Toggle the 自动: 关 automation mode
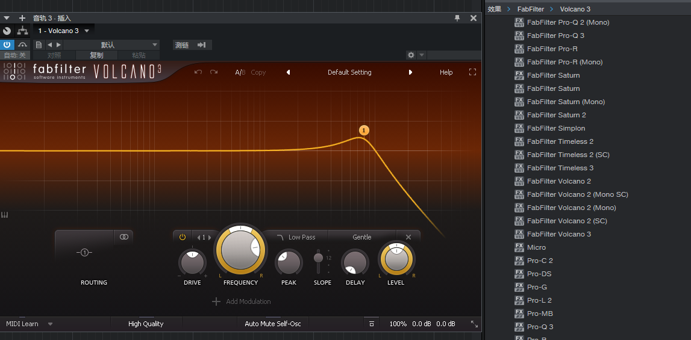 tap(15, 55)
